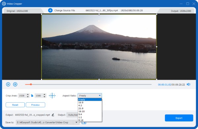The image size is (198, 129).
Task: Click the Video Cropper app logo
Action: pyautogui.click(x=4, y=4)
